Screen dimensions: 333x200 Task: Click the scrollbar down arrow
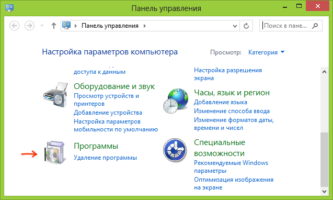(324, 191)
